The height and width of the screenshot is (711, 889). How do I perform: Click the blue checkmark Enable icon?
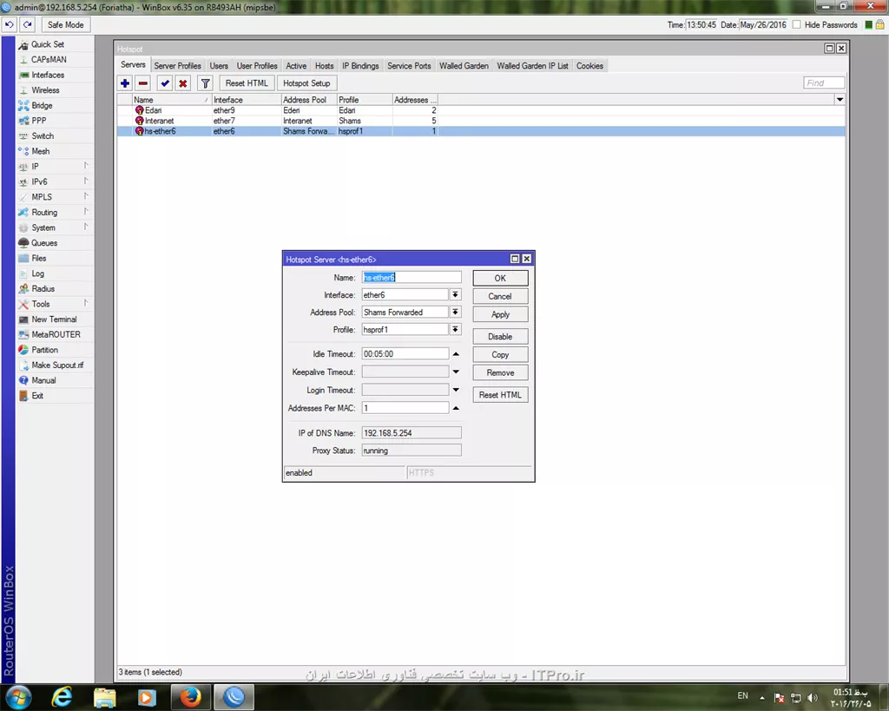[165, 83]
